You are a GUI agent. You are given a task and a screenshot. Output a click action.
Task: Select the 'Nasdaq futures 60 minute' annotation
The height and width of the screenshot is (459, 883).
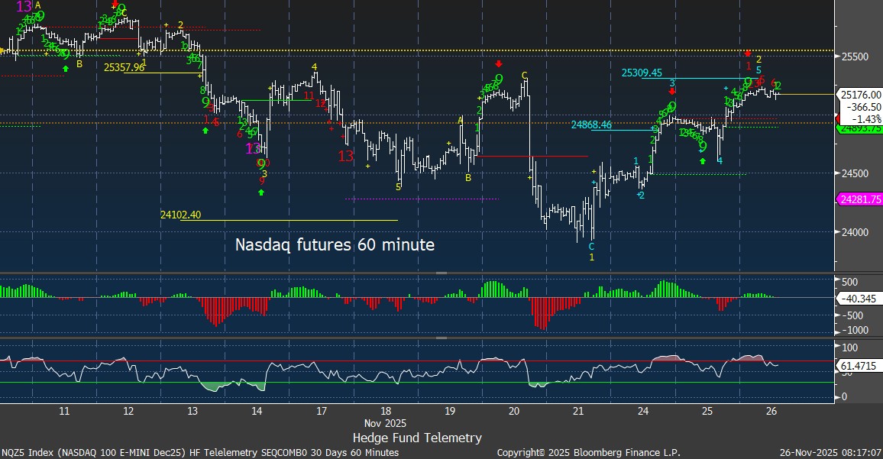[335, 245]
